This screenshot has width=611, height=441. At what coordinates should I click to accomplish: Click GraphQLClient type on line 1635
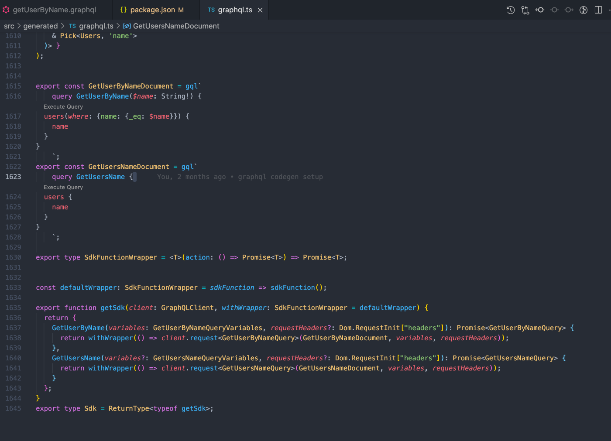[x=187, y=308]
